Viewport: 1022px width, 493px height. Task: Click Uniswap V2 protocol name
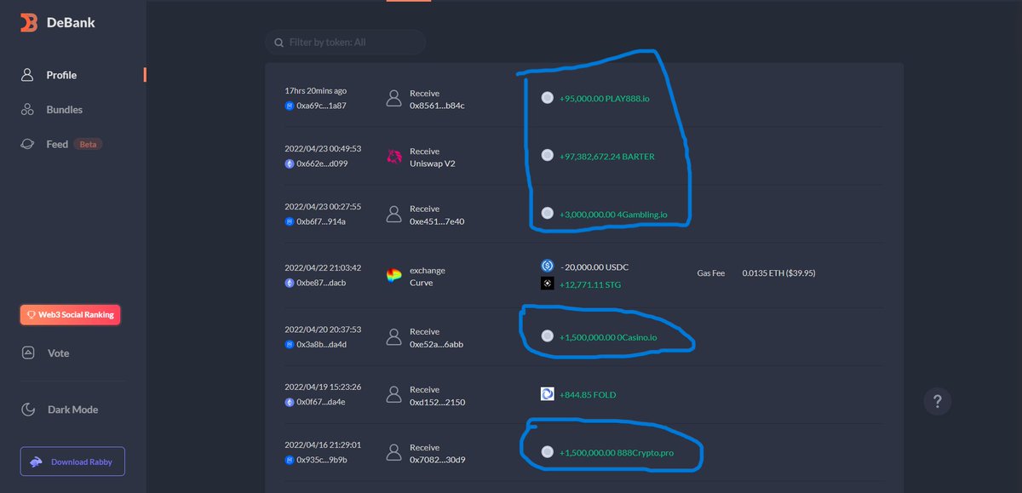433,163
